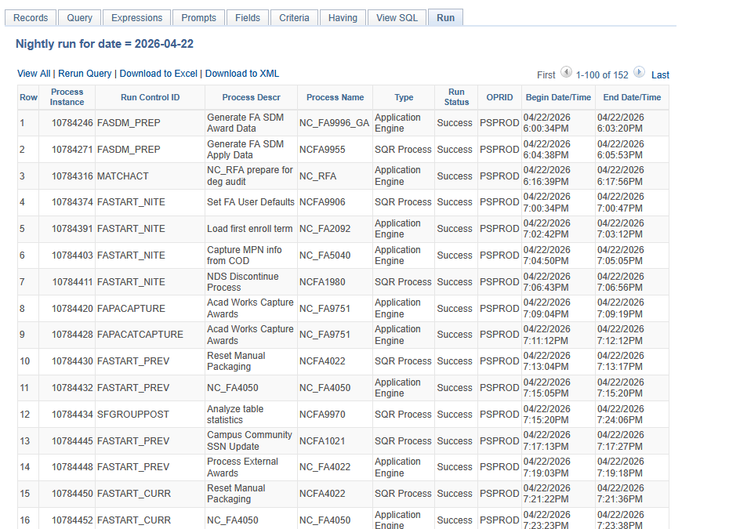Switch to the Query tab
Screen dimensions: 729x529
pyautogui.click(x=79, y=18)
